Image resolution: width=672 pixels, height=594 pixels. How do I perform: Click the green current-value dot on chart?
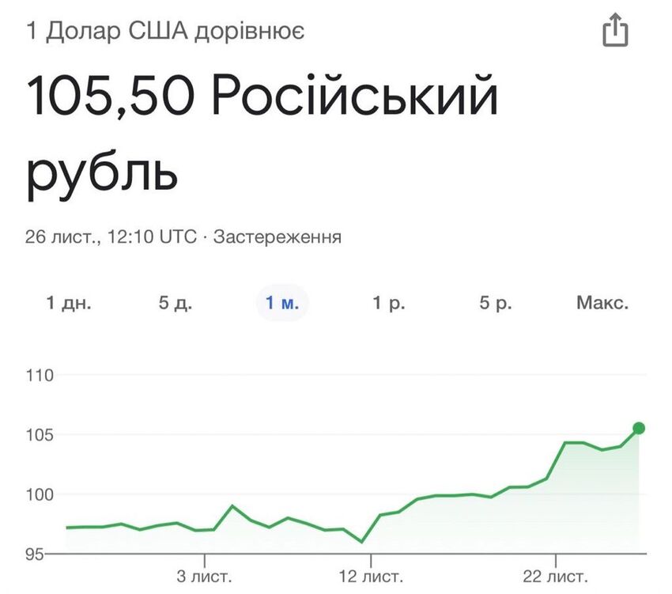(x=639, y=428)
